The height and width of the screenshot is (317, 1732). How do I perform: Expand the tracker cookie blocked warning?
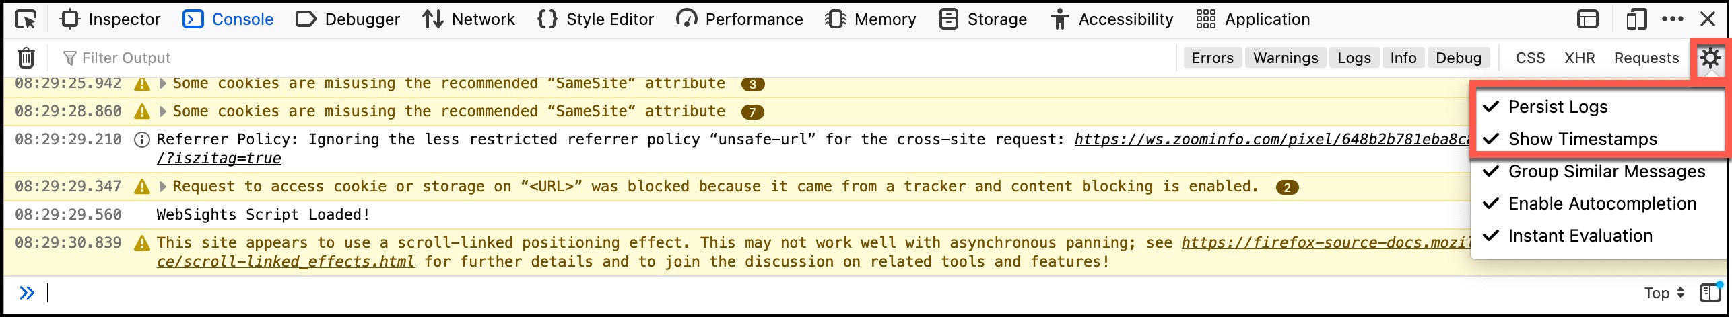point(162,187)
